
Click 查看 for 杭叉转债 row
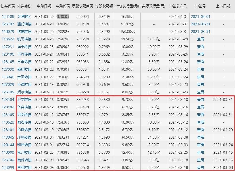tap(201, 39)
